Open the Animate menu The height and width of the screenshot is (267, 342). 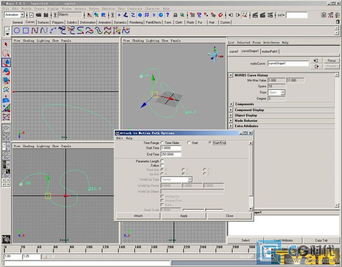(81, 9)
